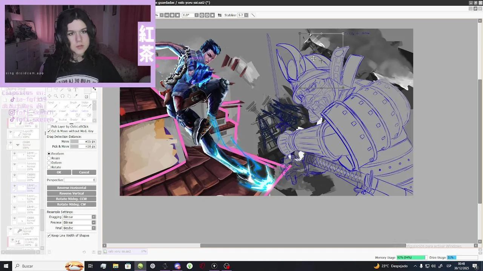Adjust the Perspective slider
The width and height of the screenshot is (483, 271).
pos(80,180)
